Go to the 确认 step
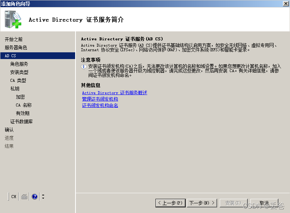Image resolution: width=290 pixels, height=213 pixels. [9, 130]
